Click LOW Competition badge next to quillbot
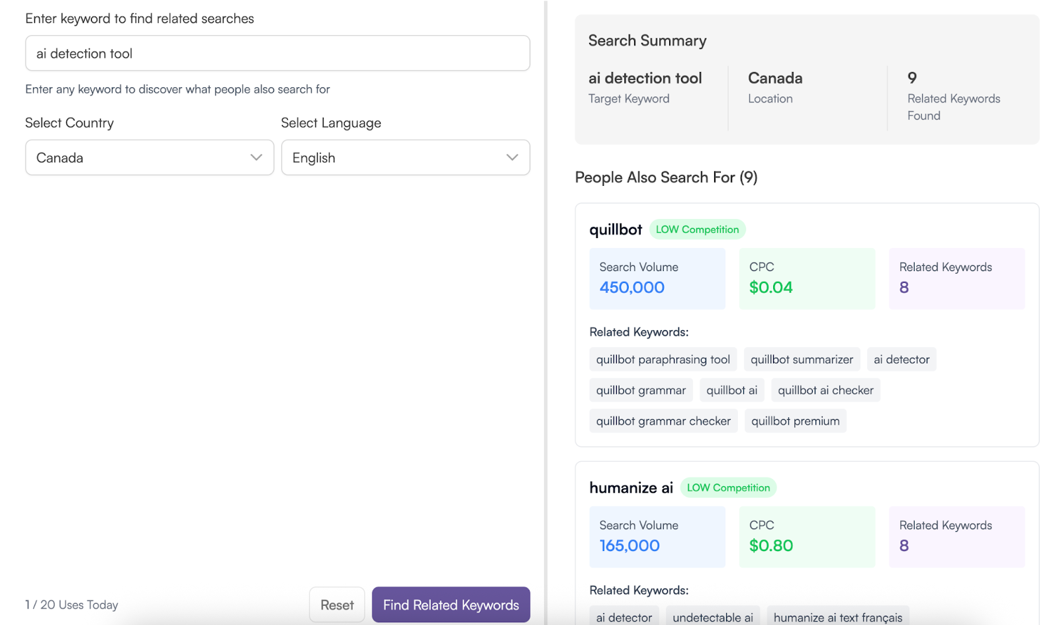Viewport: 1059px width, 625px height. [x=698, y=229]
